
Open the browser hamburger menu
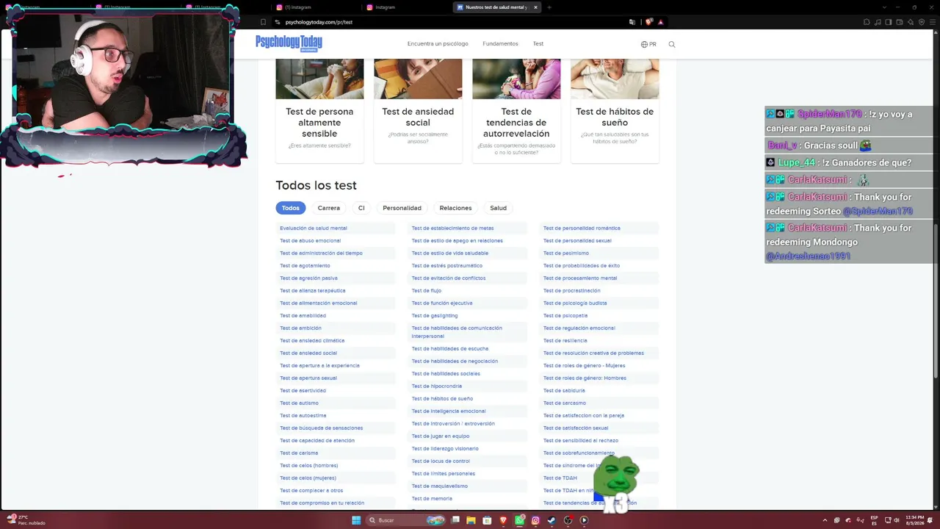[x=933, y=22]
